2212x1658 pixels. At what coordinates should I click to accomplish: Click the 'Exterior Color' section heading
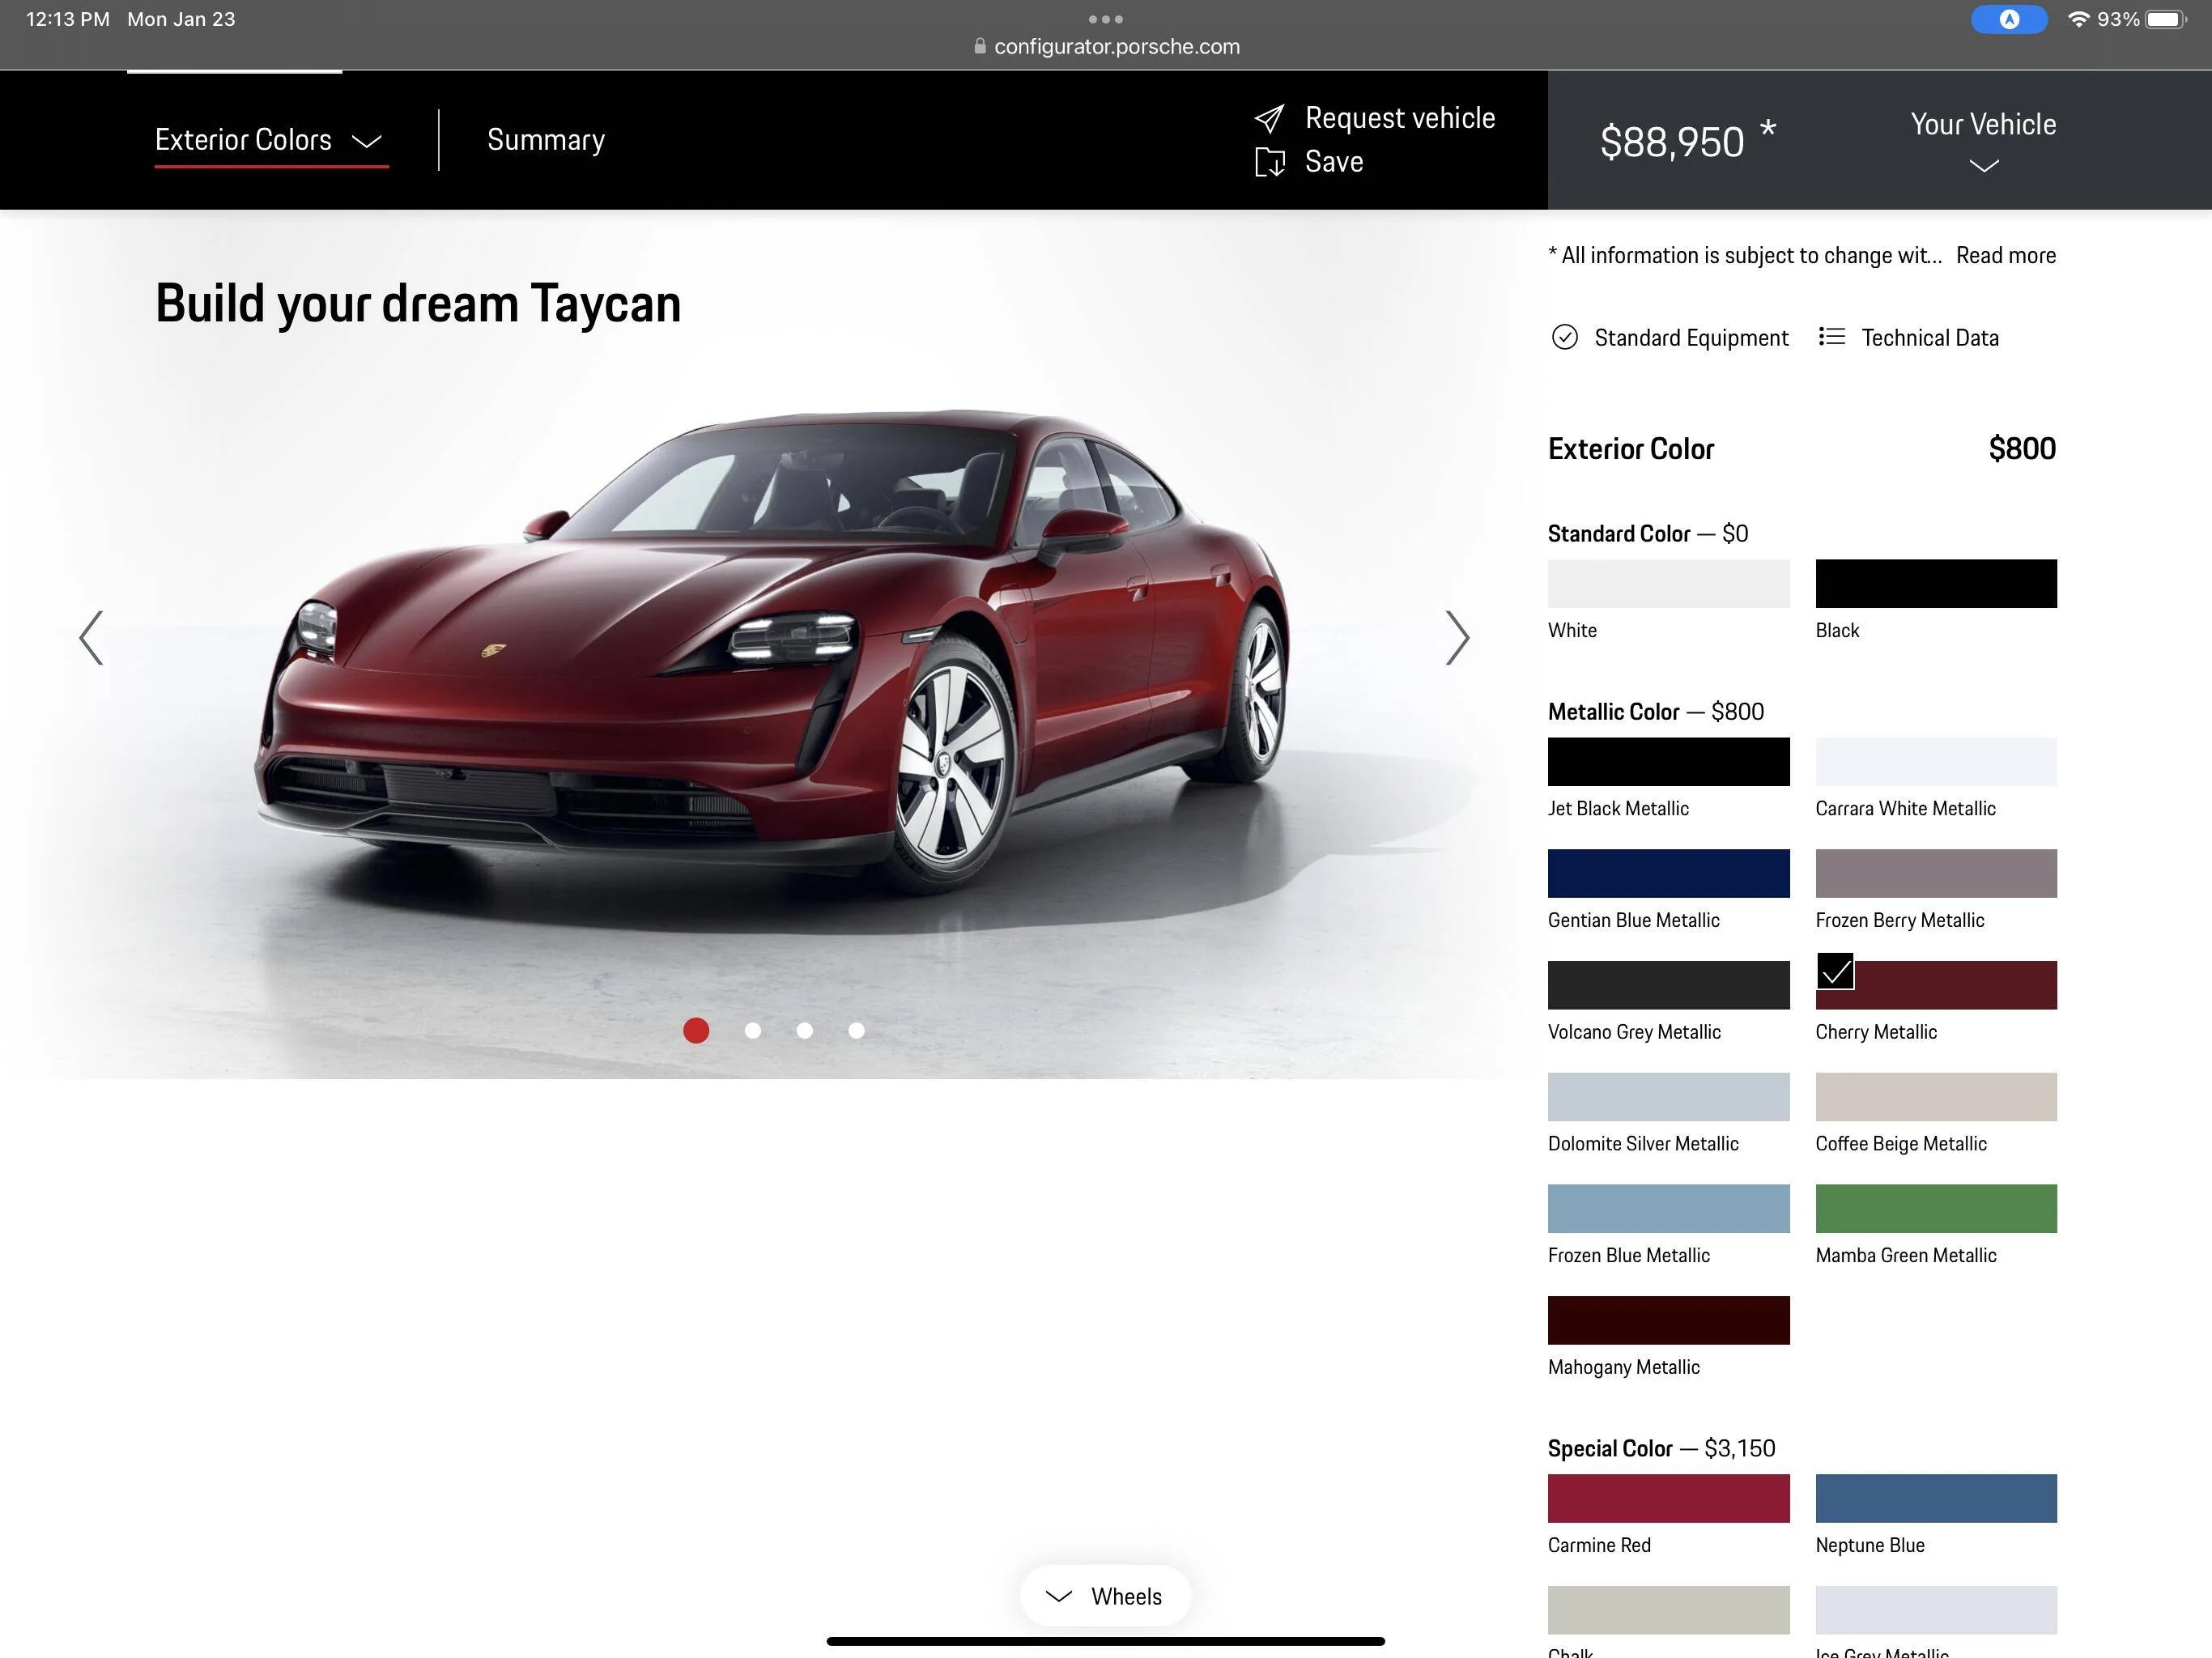pos(1631,449)
